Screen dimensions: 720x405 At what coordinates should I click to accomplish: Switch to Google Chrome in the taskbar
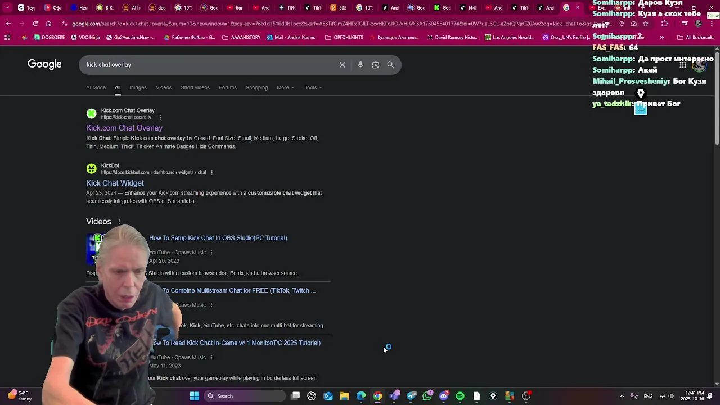(377, 396)
